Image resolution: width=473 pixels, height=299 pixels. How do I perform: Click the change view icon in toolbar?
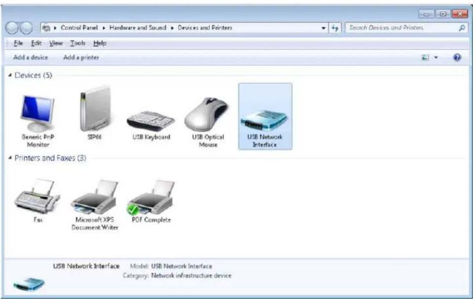(425, 57)
